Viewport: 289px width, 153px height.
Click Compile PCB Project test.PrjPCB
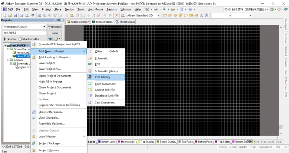coord(59,45)
